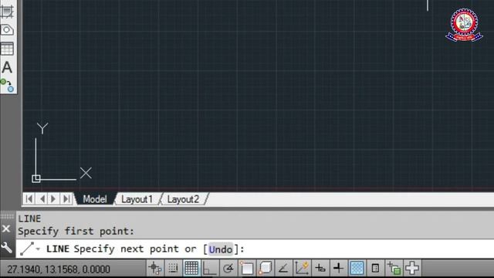Switch to the Layout1 tab

pos(137,199)
